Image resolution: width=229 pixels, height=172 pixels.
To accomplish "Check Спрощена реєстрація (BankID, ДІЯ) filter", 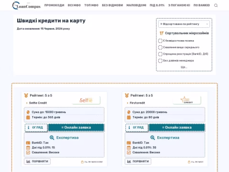I will tap(160, 54).
